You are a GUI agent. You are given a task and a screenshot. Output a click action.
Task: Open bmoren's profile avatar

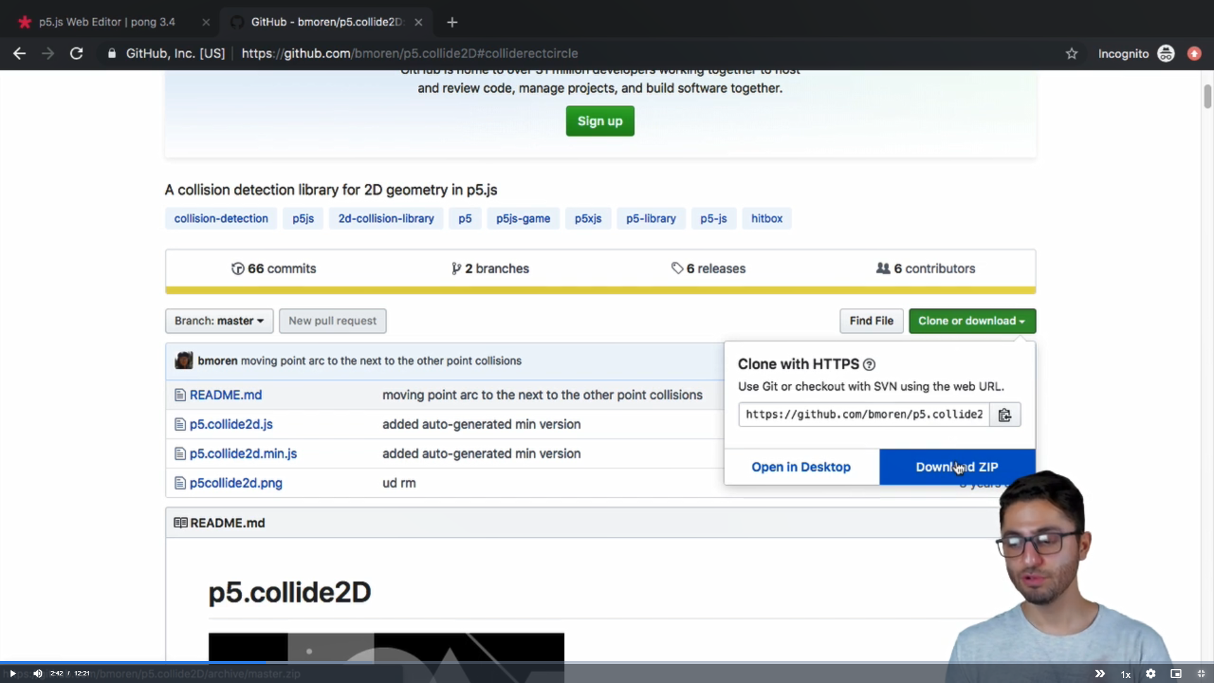tap(184, 361)
